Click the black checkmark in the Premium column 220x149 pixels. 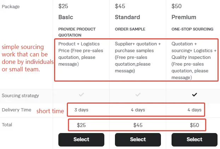[x=194, y=95]
